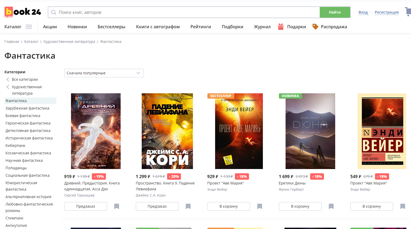Select the Киберпанк category
411x229 pixels.
[15, 146]
